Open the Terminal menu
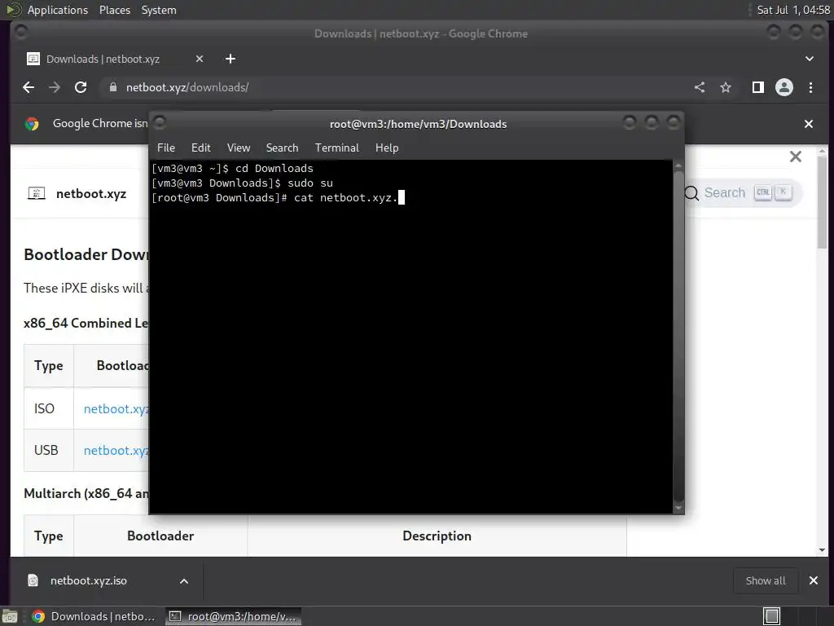This screenshot has width=834, height=626. point(336,148)
